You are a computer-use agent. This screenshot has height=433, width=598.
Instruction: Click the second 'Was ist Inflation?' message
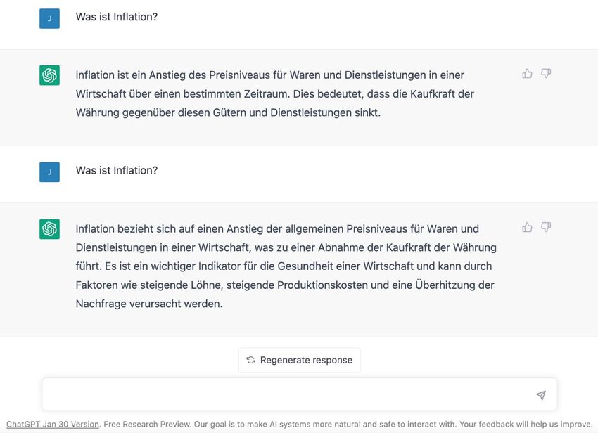coord(117,170)
